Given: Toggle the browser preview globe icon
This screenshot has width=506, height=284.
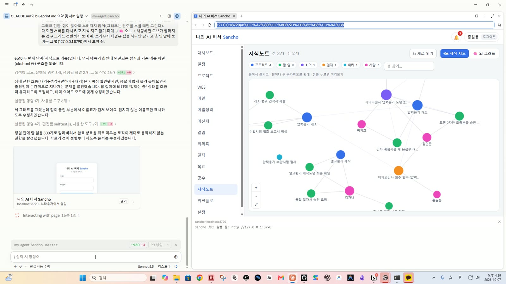Looking at the screenshot, I should pyautogui.click(x=177, y=16).
